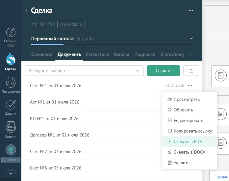Click the middle document icon in right panel

pyautogui.click(x=221, y=114)
